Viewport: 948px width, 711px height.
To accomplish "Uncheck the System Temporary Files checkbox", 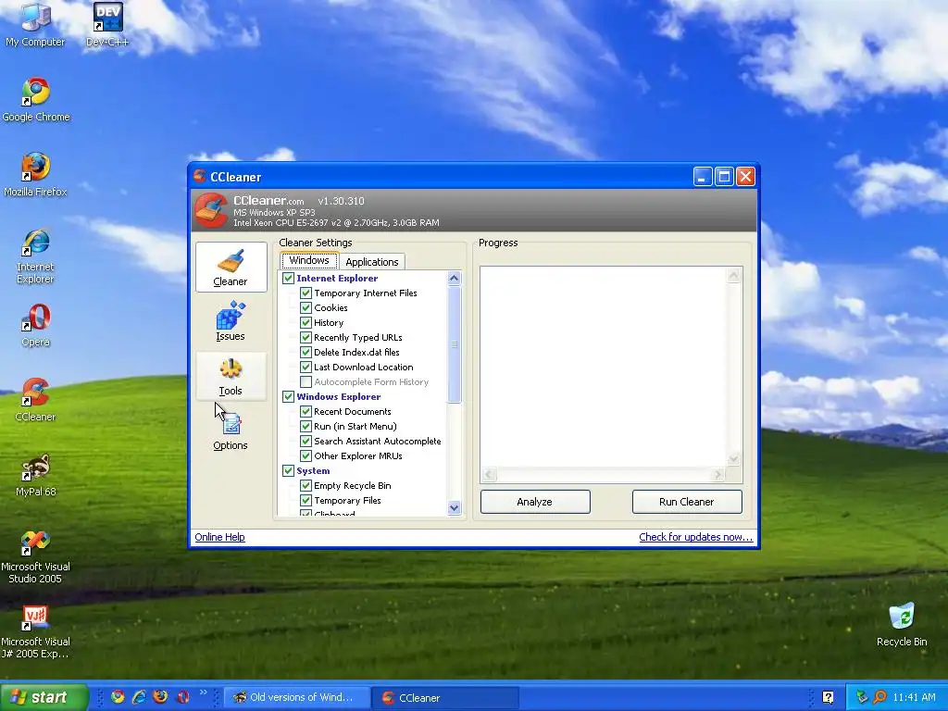I will point(306,500).
